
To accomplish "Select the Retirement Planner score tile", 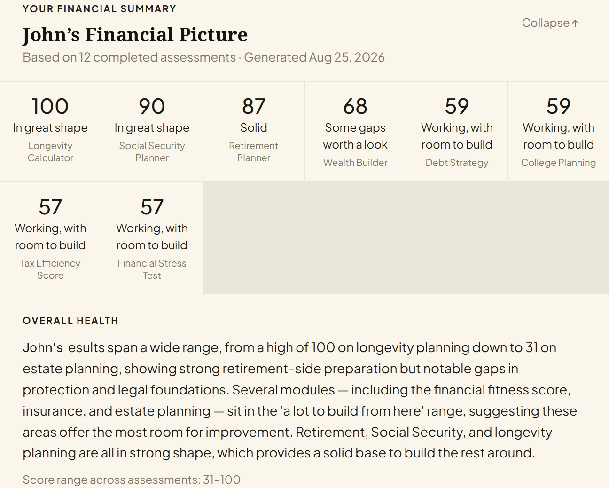I will coord(254,132).
